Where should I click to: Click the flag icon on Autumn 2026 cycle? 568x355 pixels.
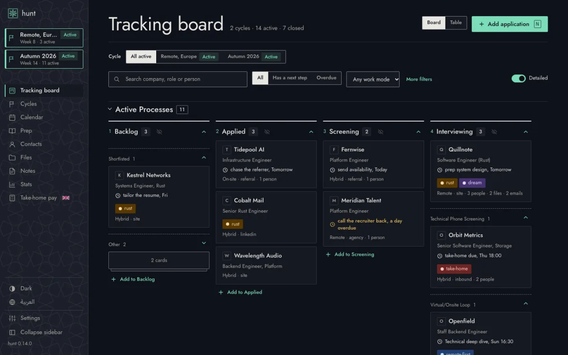tap(12, 59)
